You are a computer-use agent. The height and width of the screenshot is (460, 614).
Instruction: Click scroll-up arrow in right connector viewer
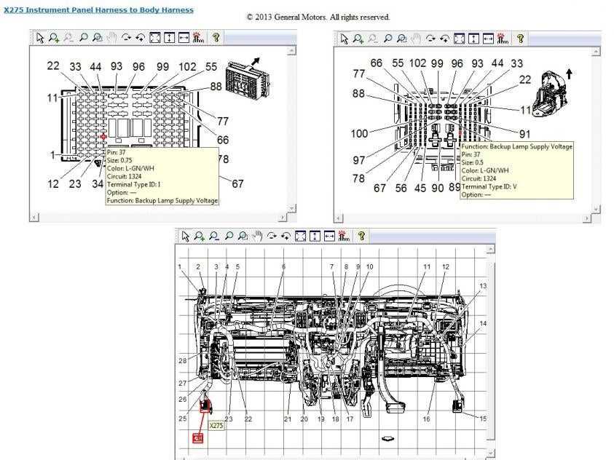click(596, 52)
